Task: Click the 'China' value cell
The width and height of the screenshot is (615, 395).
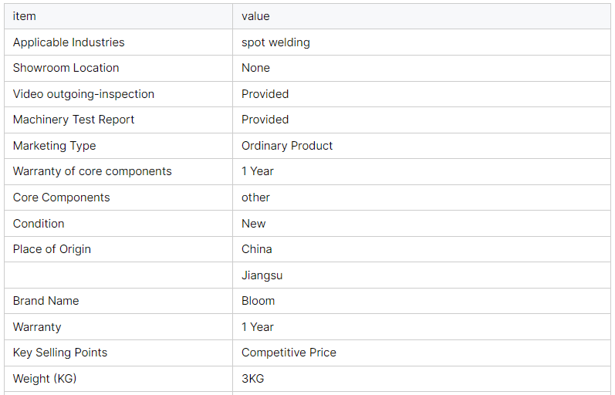Action: tap(256, 249)
